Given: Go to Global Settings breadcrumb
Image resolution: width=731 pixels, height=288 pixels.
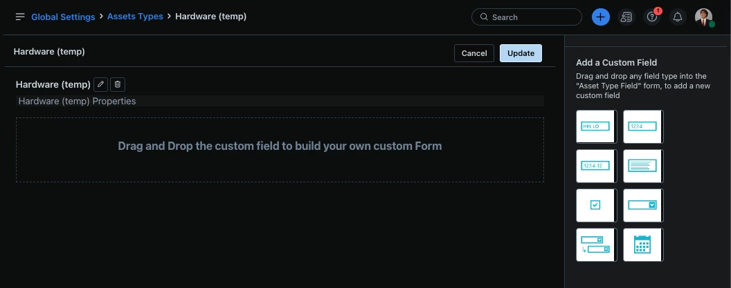Looking at the screenshot, I should click(63, 17).
